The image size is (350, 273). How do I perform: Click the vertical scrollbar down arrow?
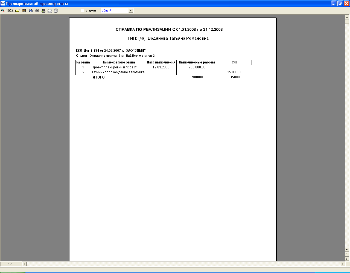347,249
